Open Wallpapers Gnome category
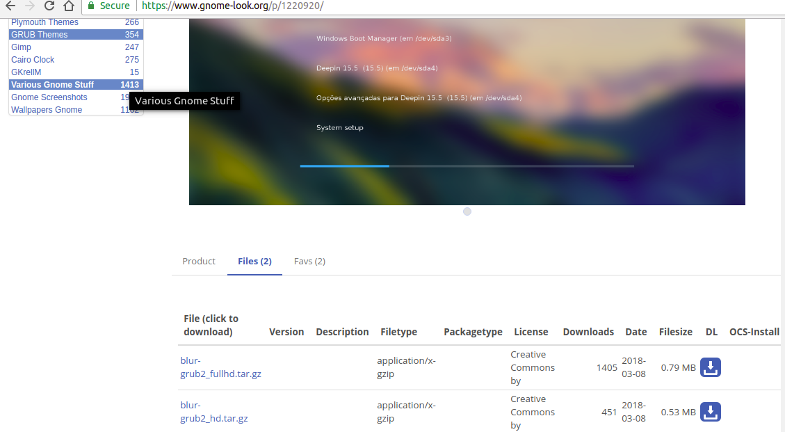 (x=47, y=110)
